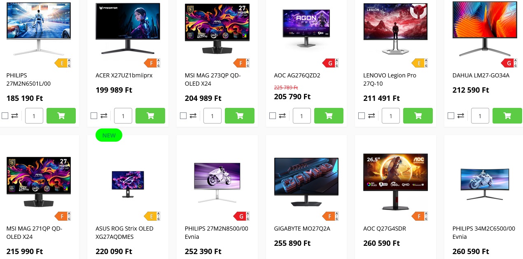The image size is (523, 259).
Task: Add ACER X27UZ1bmiiprx to cart
Action: [x=150, y=116]
